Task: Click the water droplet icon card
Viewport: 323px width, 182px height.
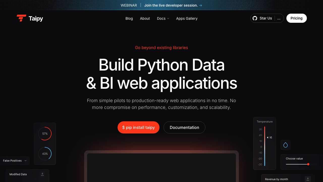Action: coord(285,145)
